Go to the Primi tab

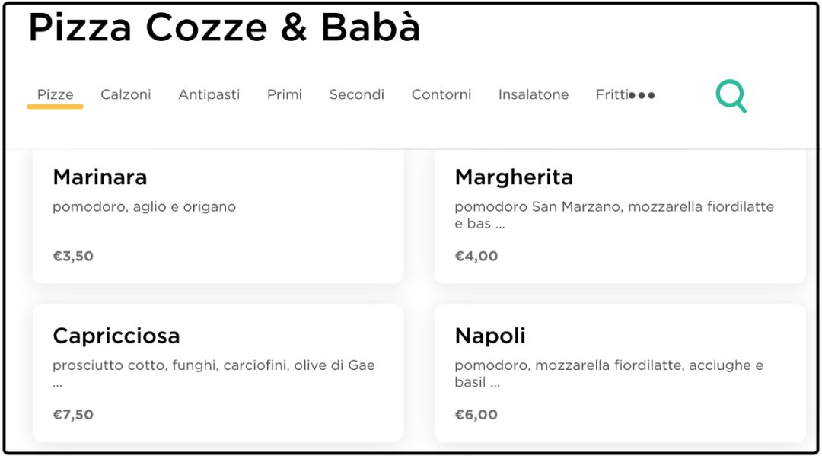[x=285, y=94]
